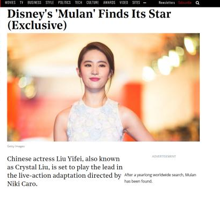
Task: Click the summary beginning 'Chinese actress Liu Yifei'
Action: pyautogui.click(x=65, y=171)
